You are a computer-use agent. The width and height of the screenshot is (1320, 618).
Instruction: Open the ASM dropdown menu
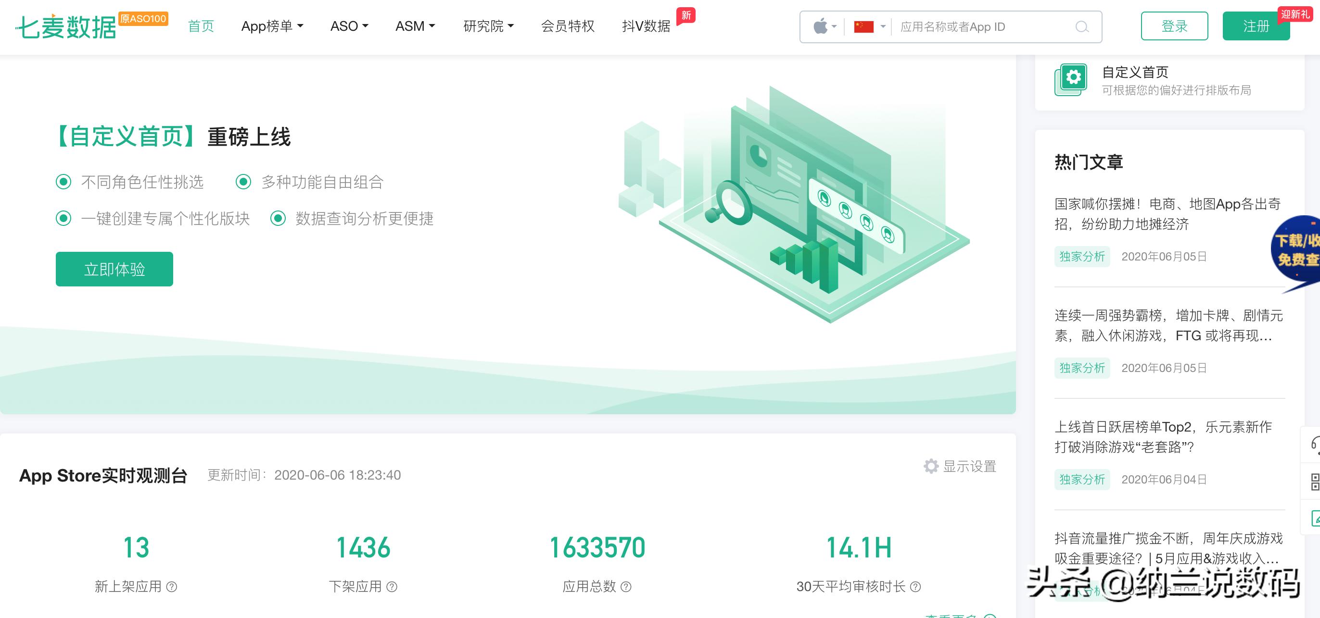pos(415,26)
